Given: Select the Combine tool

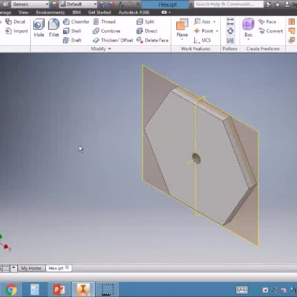Looking at the screenshot, I should 106,31.
